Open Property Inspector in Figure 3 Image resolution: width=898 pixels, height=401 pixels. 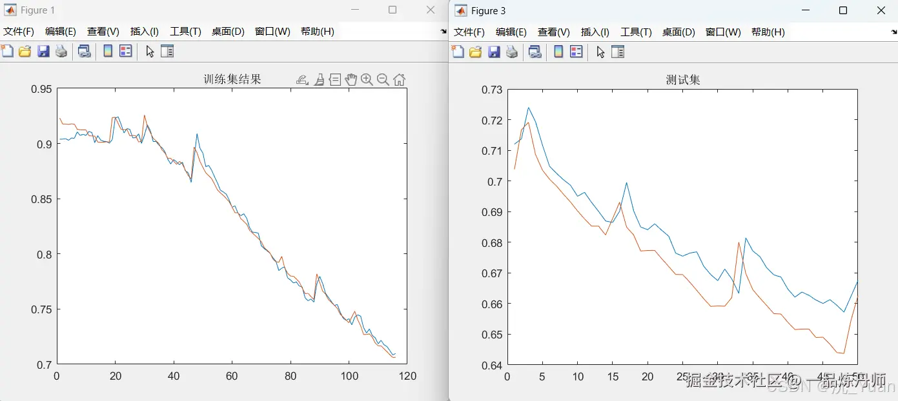(618, 52)
